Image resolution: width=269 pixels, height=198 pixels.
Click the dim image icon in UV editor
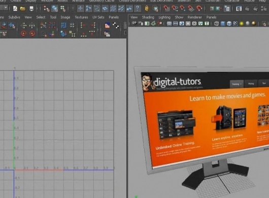[x=107, y=34]
